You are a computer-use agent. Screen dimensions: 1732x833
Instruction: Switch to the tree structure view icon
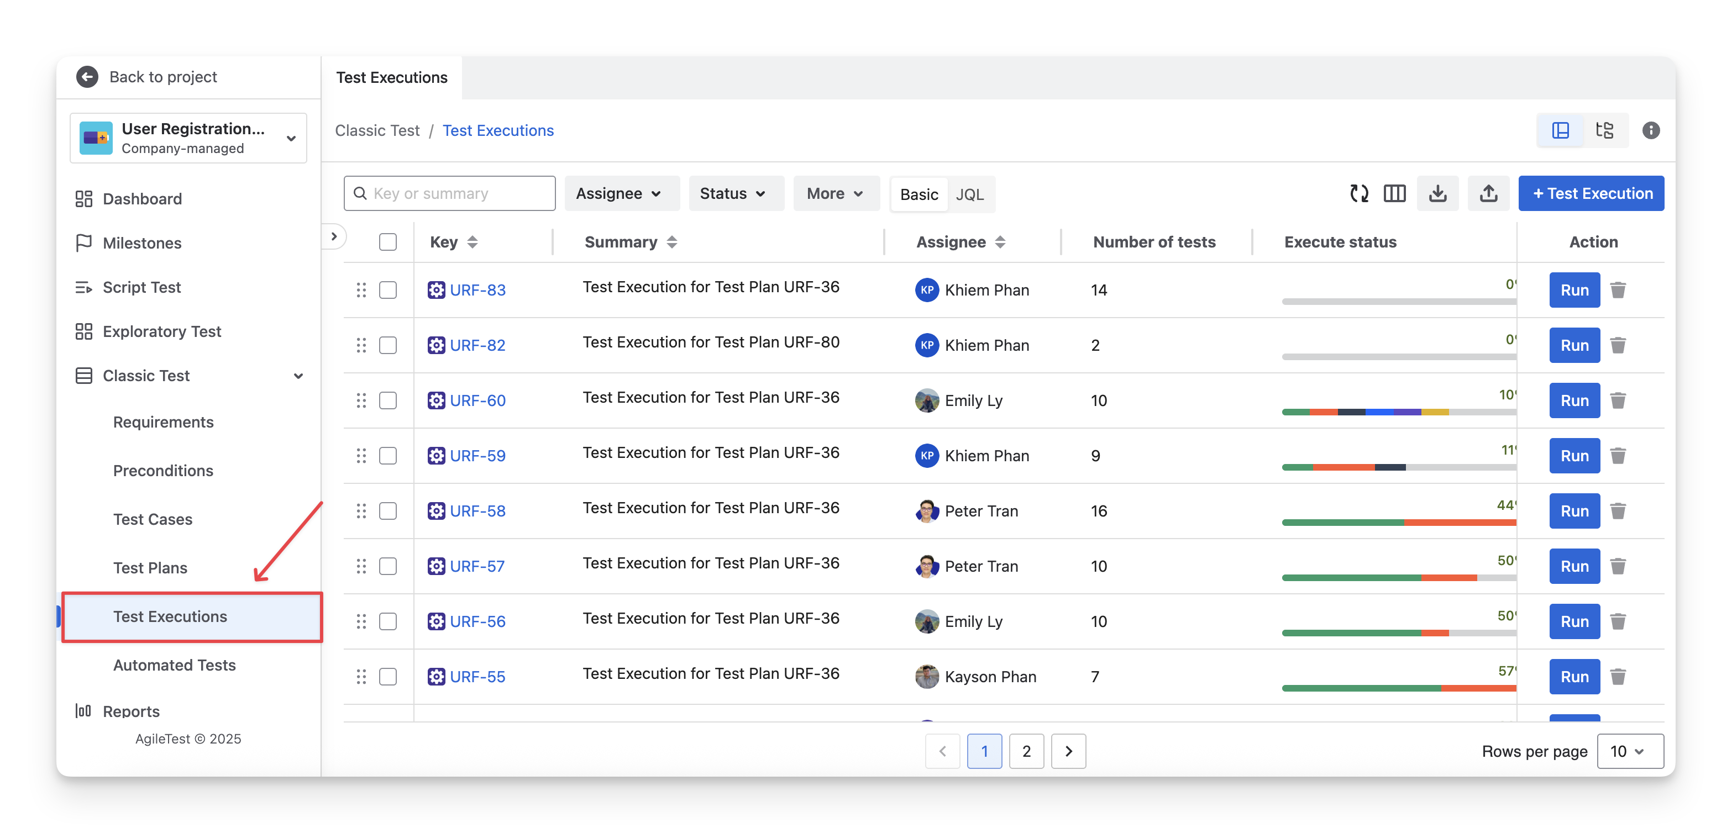pos(1605,130)
